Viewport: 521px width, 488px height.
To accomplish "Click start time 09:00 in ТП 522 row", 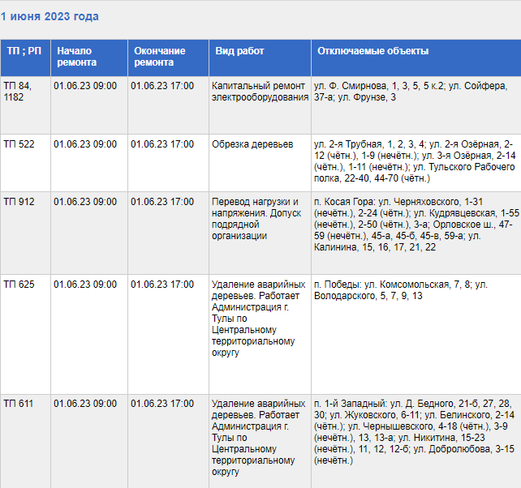I will pos(85,144).
